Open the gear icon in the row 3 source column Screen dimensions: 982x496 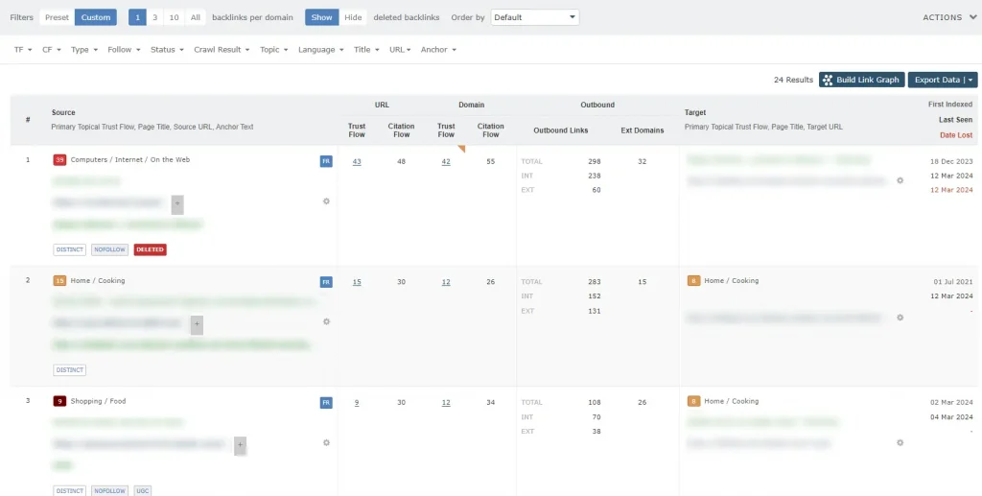tap(326, 442)
